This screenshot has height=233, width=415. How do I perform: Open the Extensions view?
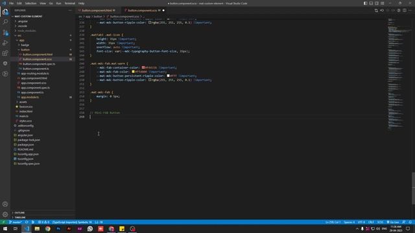[x=5, y=53]
